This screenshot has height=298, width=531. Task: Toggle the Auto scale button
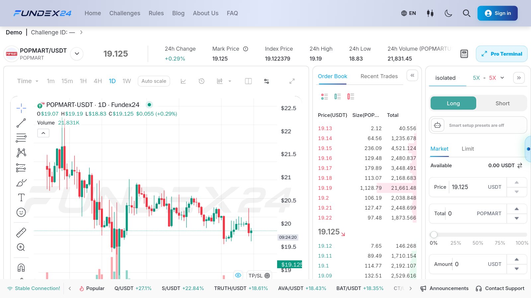(154, 81)
